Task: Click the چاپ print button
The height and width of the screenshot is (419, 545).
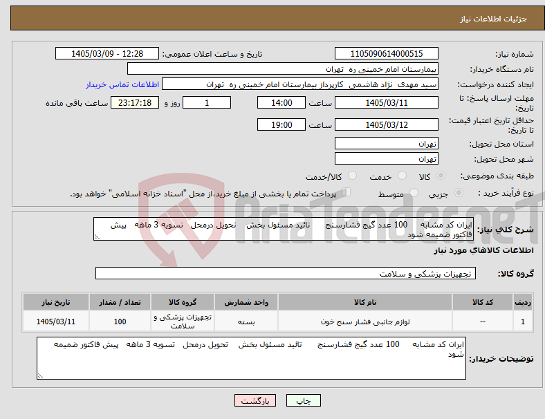Action: tap(303, 400)
